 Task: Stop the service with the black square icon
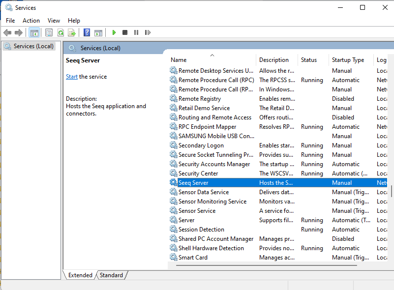click(125, 32)
